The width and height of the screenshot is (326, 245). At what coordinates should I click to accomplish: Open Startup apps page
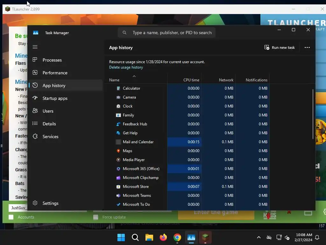pos(66,98)
